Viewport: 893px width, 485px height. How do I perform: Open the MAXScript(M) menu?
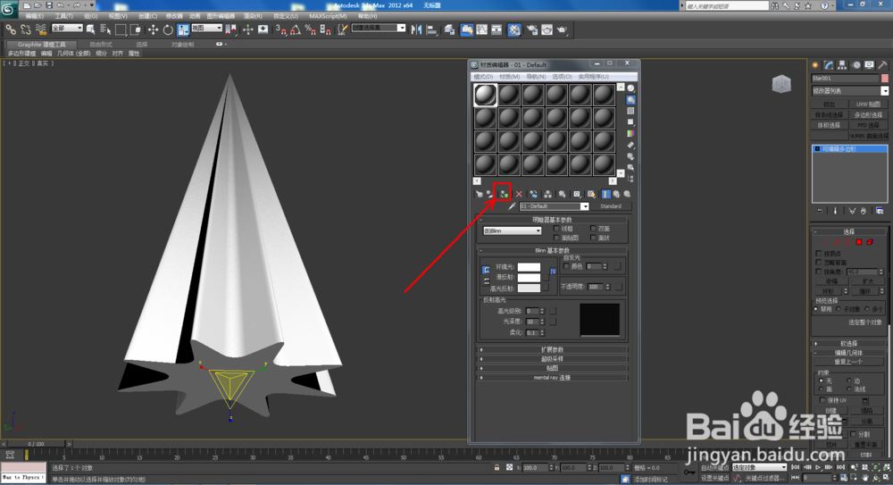328,16
